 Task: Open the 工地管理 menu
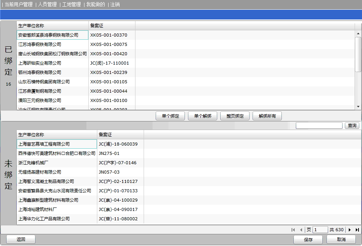(x=72, y=5)
